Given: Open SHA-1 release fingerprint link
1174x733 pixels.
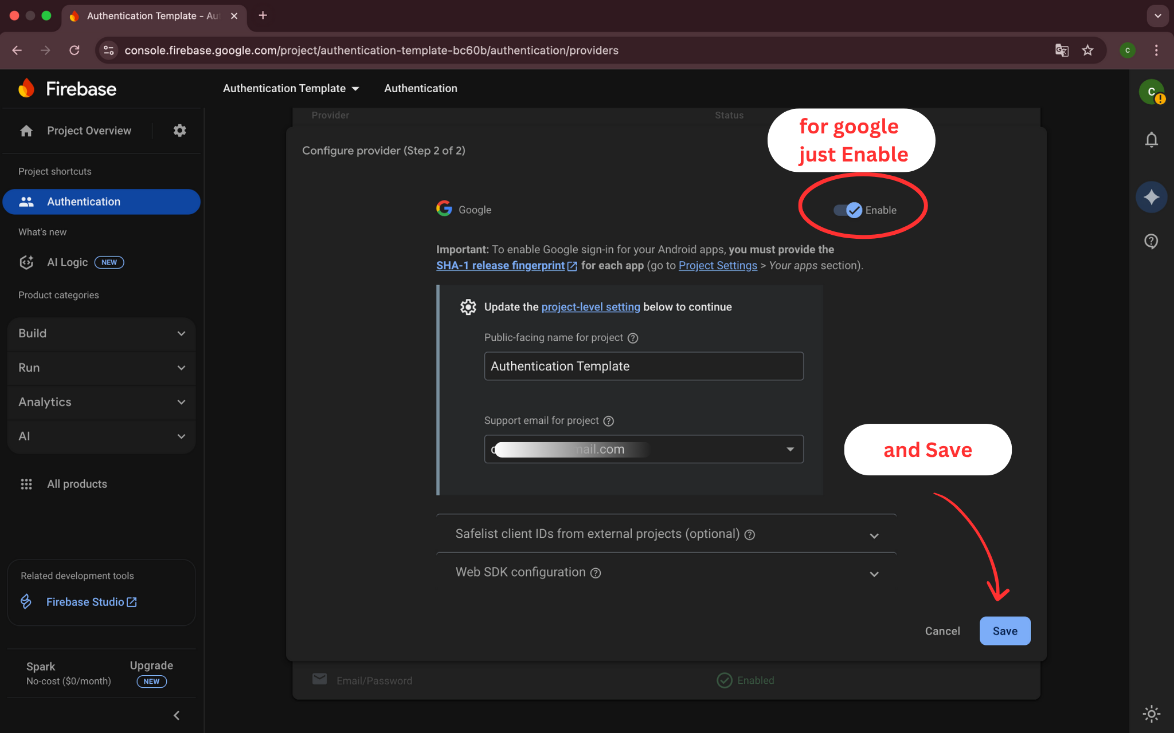Looking at the screenshot, I should pos(500,266).
